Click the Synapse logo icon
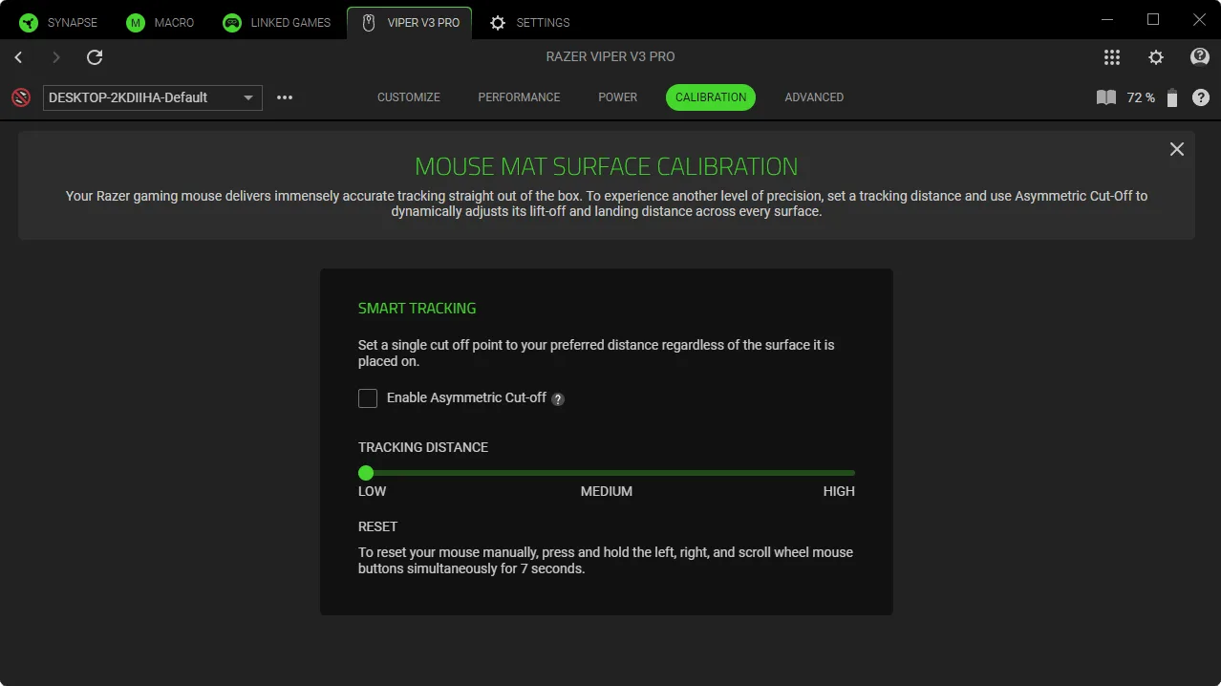The width and height of the screenshot is (1221, 686). (29, 22)
